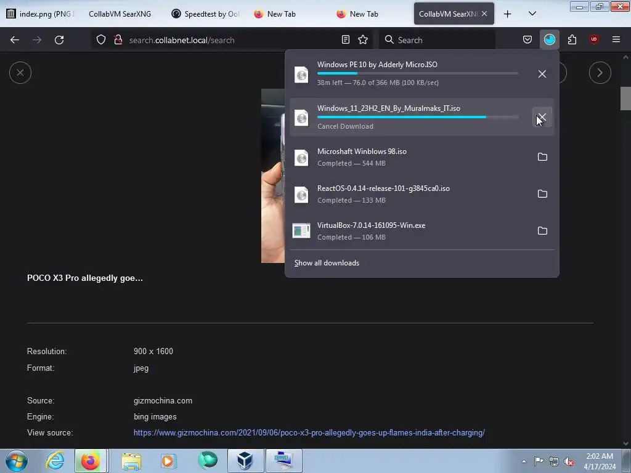Toggle reader view icon in address bar
Viewport: 631px width, 473px height.
[x=346, y=40]
